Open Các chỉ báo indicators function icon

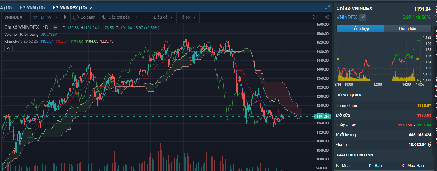104,17
